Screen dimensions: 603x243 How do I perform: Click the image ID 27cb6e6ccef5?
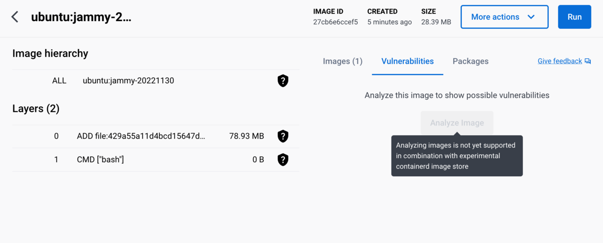pyautogui.click(x=336, y=22)
